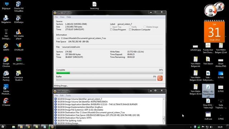Select the Geri Dönüşüm recycle bin icon
This screenshot has height=129, width=229.
[x=6, y=34]
